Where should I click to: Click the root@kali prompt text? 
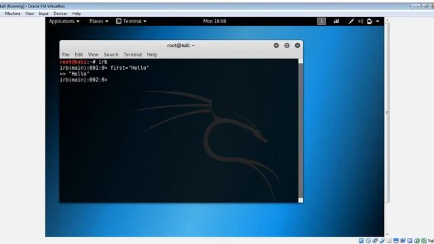pos(73,62)
